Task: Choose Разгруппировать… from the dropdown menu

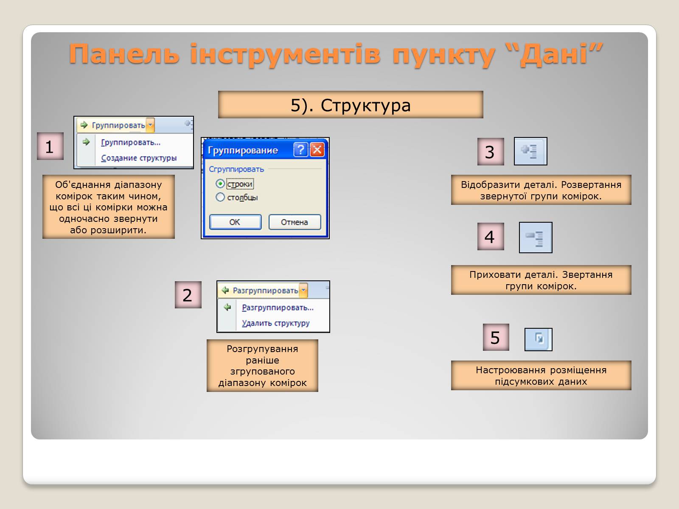Action: [278, 308]
